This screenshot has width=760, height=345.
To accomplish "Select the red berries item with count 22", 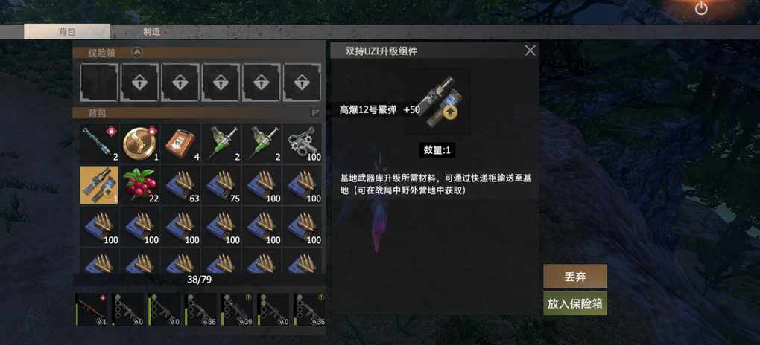I will 139,185.
